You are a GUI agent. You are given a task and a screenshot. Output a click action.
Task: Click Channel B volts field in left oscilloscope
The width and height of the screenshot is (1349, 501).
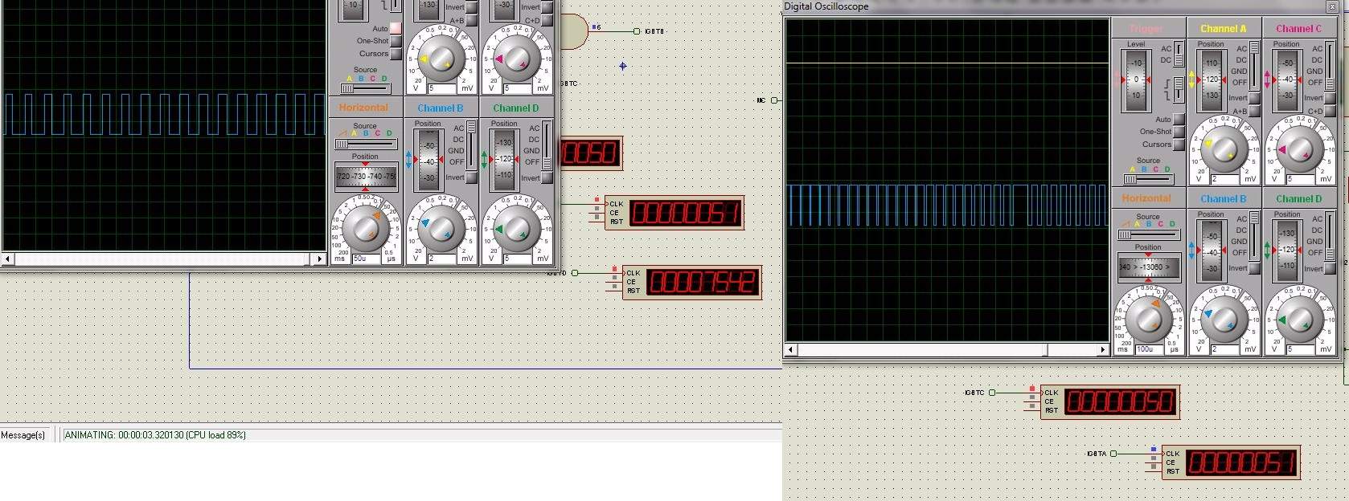click(442, 259)
